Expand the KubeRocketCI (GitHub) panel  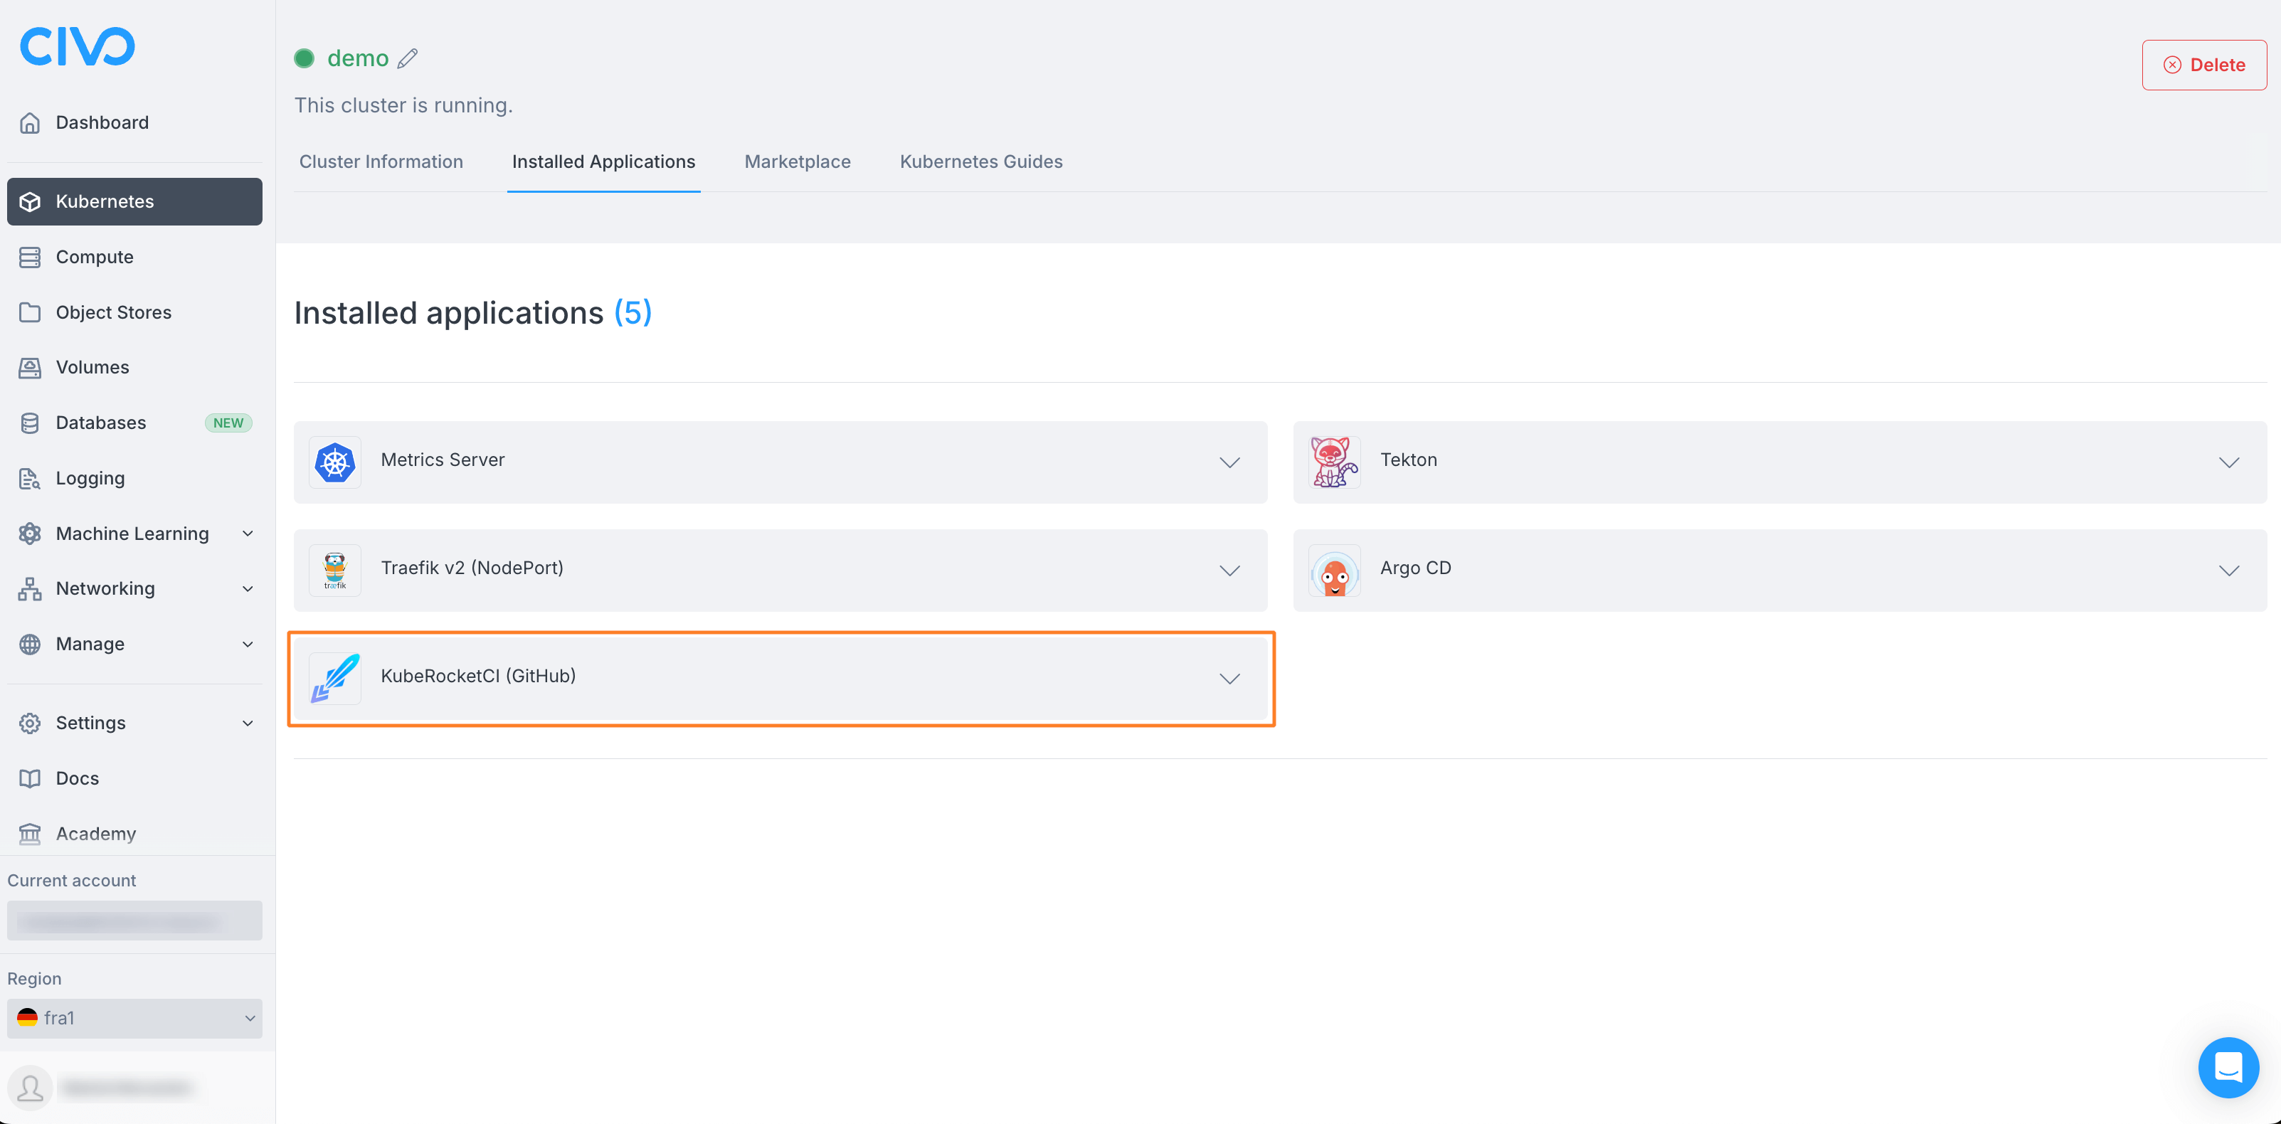coord(1229,679)
